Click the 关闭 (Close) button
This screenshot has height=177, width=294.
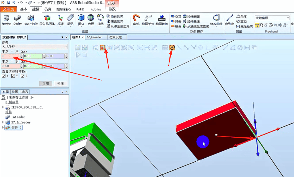click(x=60, y=84)
